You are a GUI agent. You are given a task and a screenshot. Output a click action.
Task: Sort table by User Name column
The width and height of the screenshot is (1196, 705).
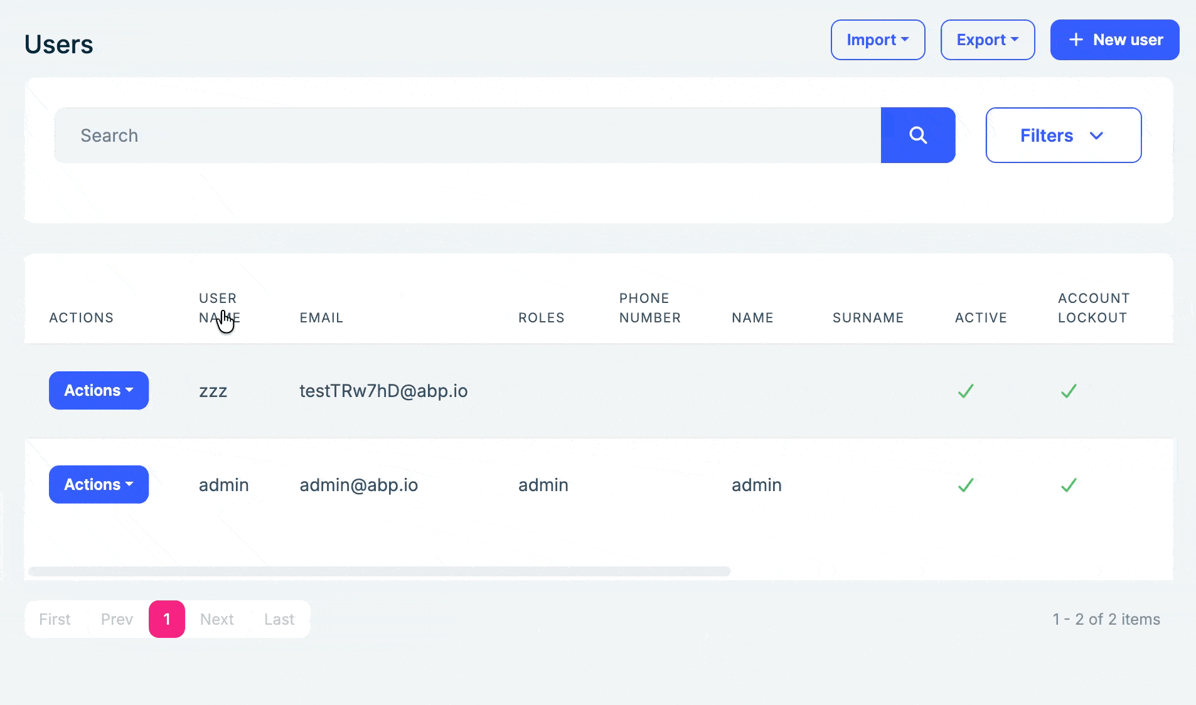(x=218, y=308)
